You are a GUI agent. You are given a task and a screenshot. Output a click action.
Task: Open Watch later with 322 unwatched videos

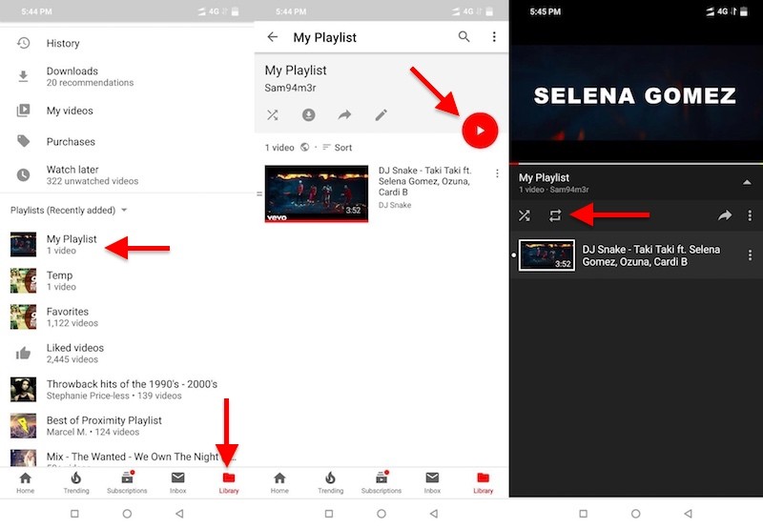pyautogui.click(x=127, y=175)
